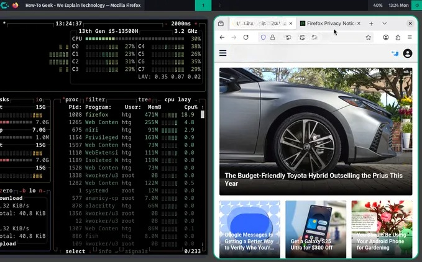Click the padlock site security icon
422x262 pixels.
pos(272,37)
